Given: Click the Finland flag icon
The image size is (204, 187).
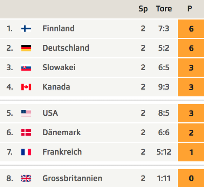Looking at the screenshot, I should (x=26, y=29).
